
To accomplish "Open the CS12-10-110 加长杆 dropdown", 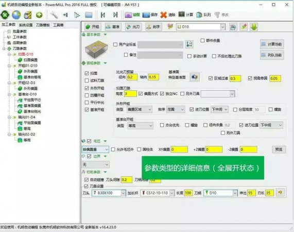I will click(x=158, y=193).
